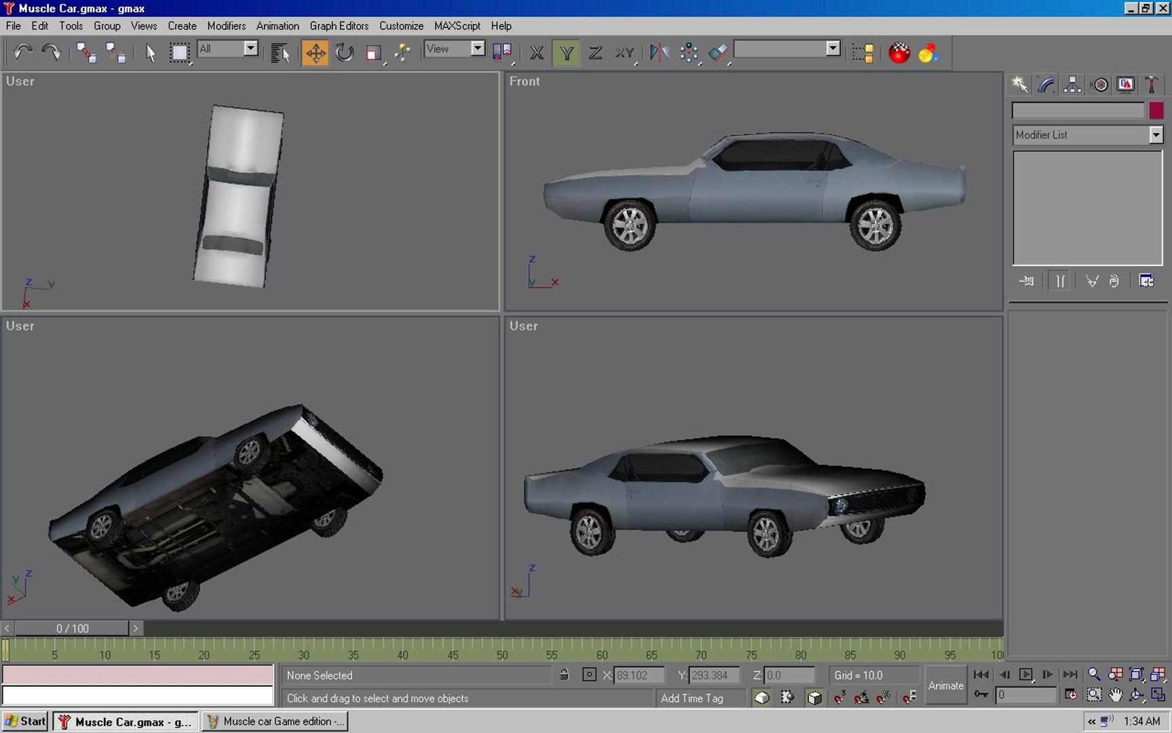Click the Undo arrow icon
Viewport: 1172px width, 733px height.
[22, 52]
